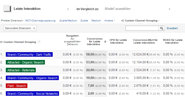Click the 7,00 conversions value
The height and width of the screenshot is (97, 185).
coord(91,86)
